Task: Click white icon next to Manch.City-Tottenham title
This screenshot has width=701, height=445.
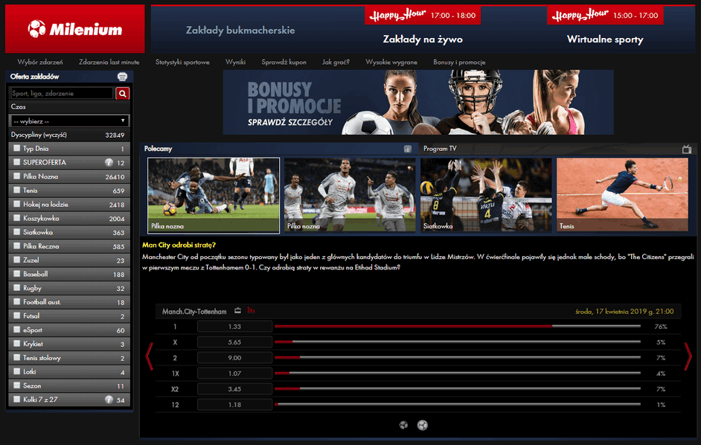Action: point(238,310)
